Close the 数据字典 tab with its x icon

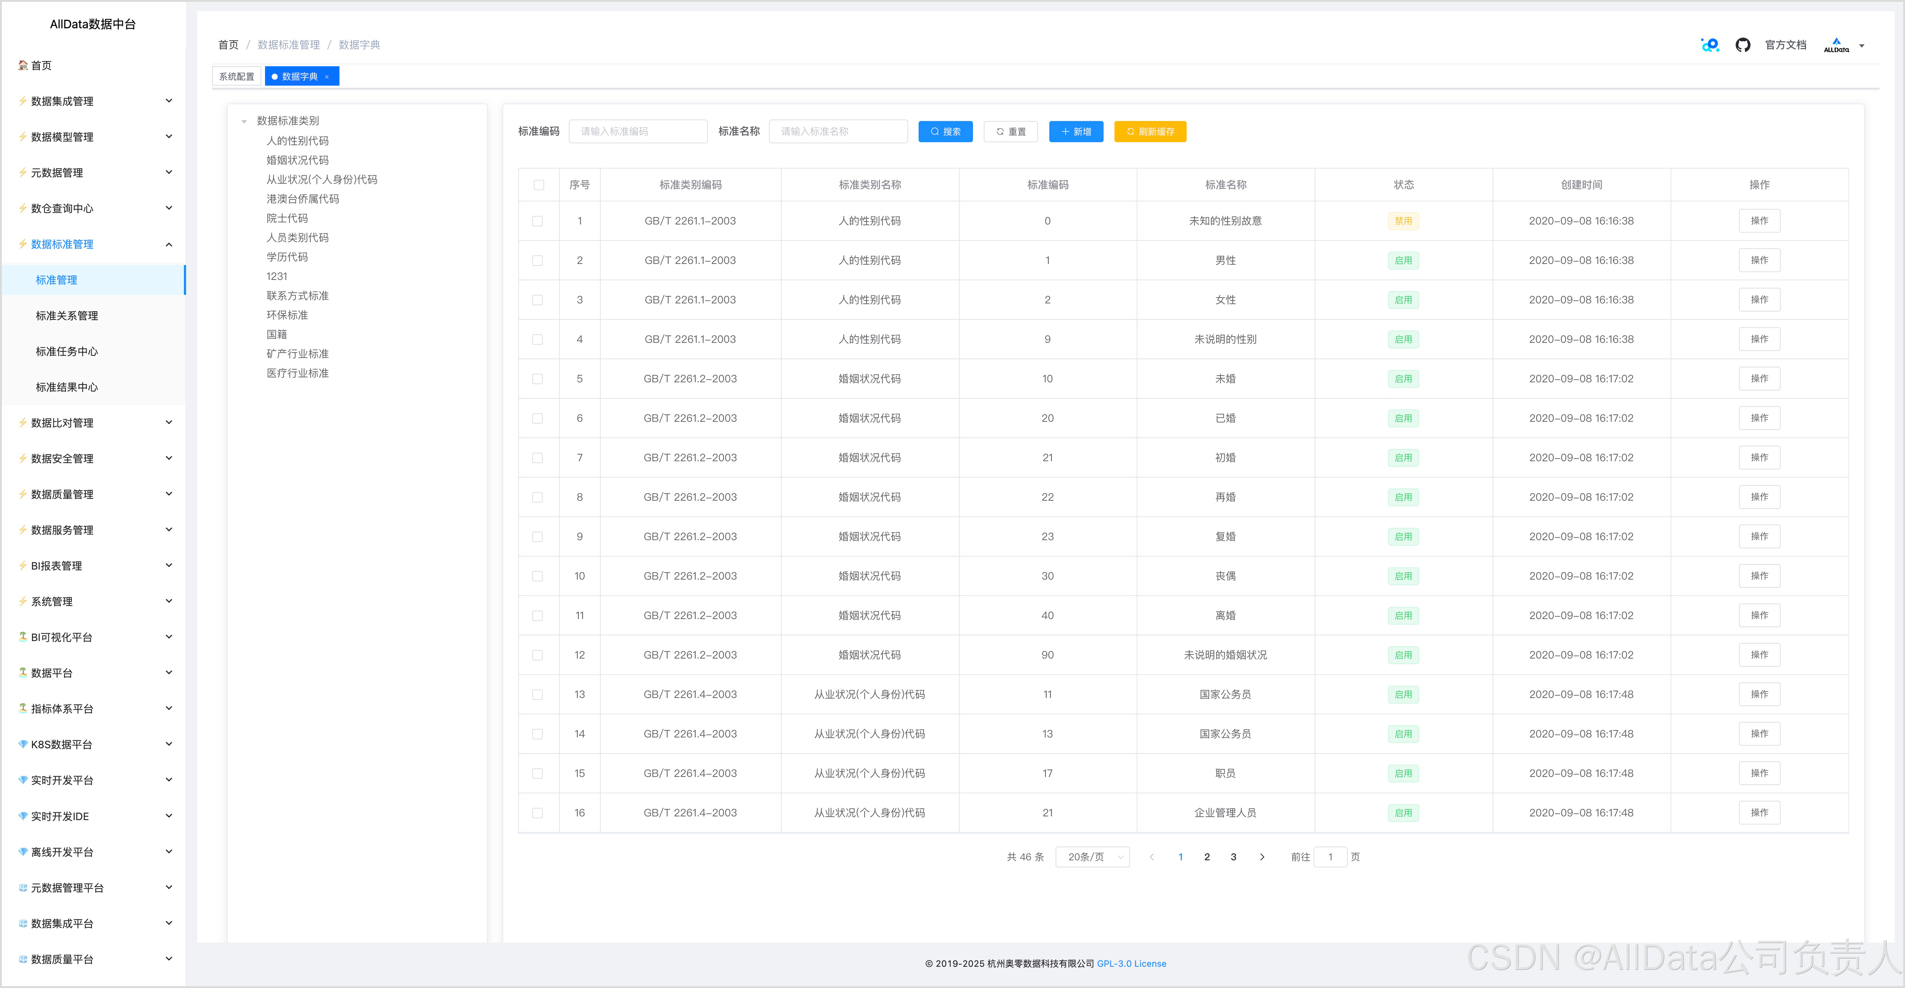pyautogui.click(x=327, y=77)
